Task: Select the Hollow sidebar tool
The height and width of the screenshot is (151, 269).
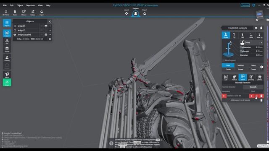Action: click(7, 49)
